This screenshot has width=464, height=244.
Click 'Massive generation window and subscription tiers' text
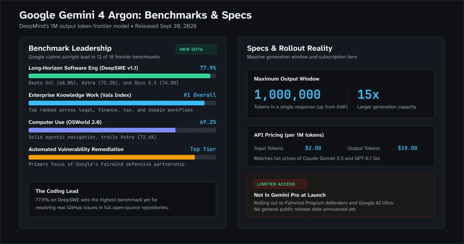point(302,57)
